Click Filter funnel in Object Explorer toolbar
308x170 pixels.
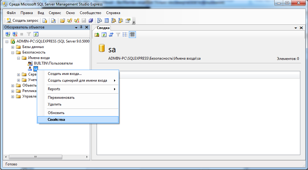click(29, 34)
